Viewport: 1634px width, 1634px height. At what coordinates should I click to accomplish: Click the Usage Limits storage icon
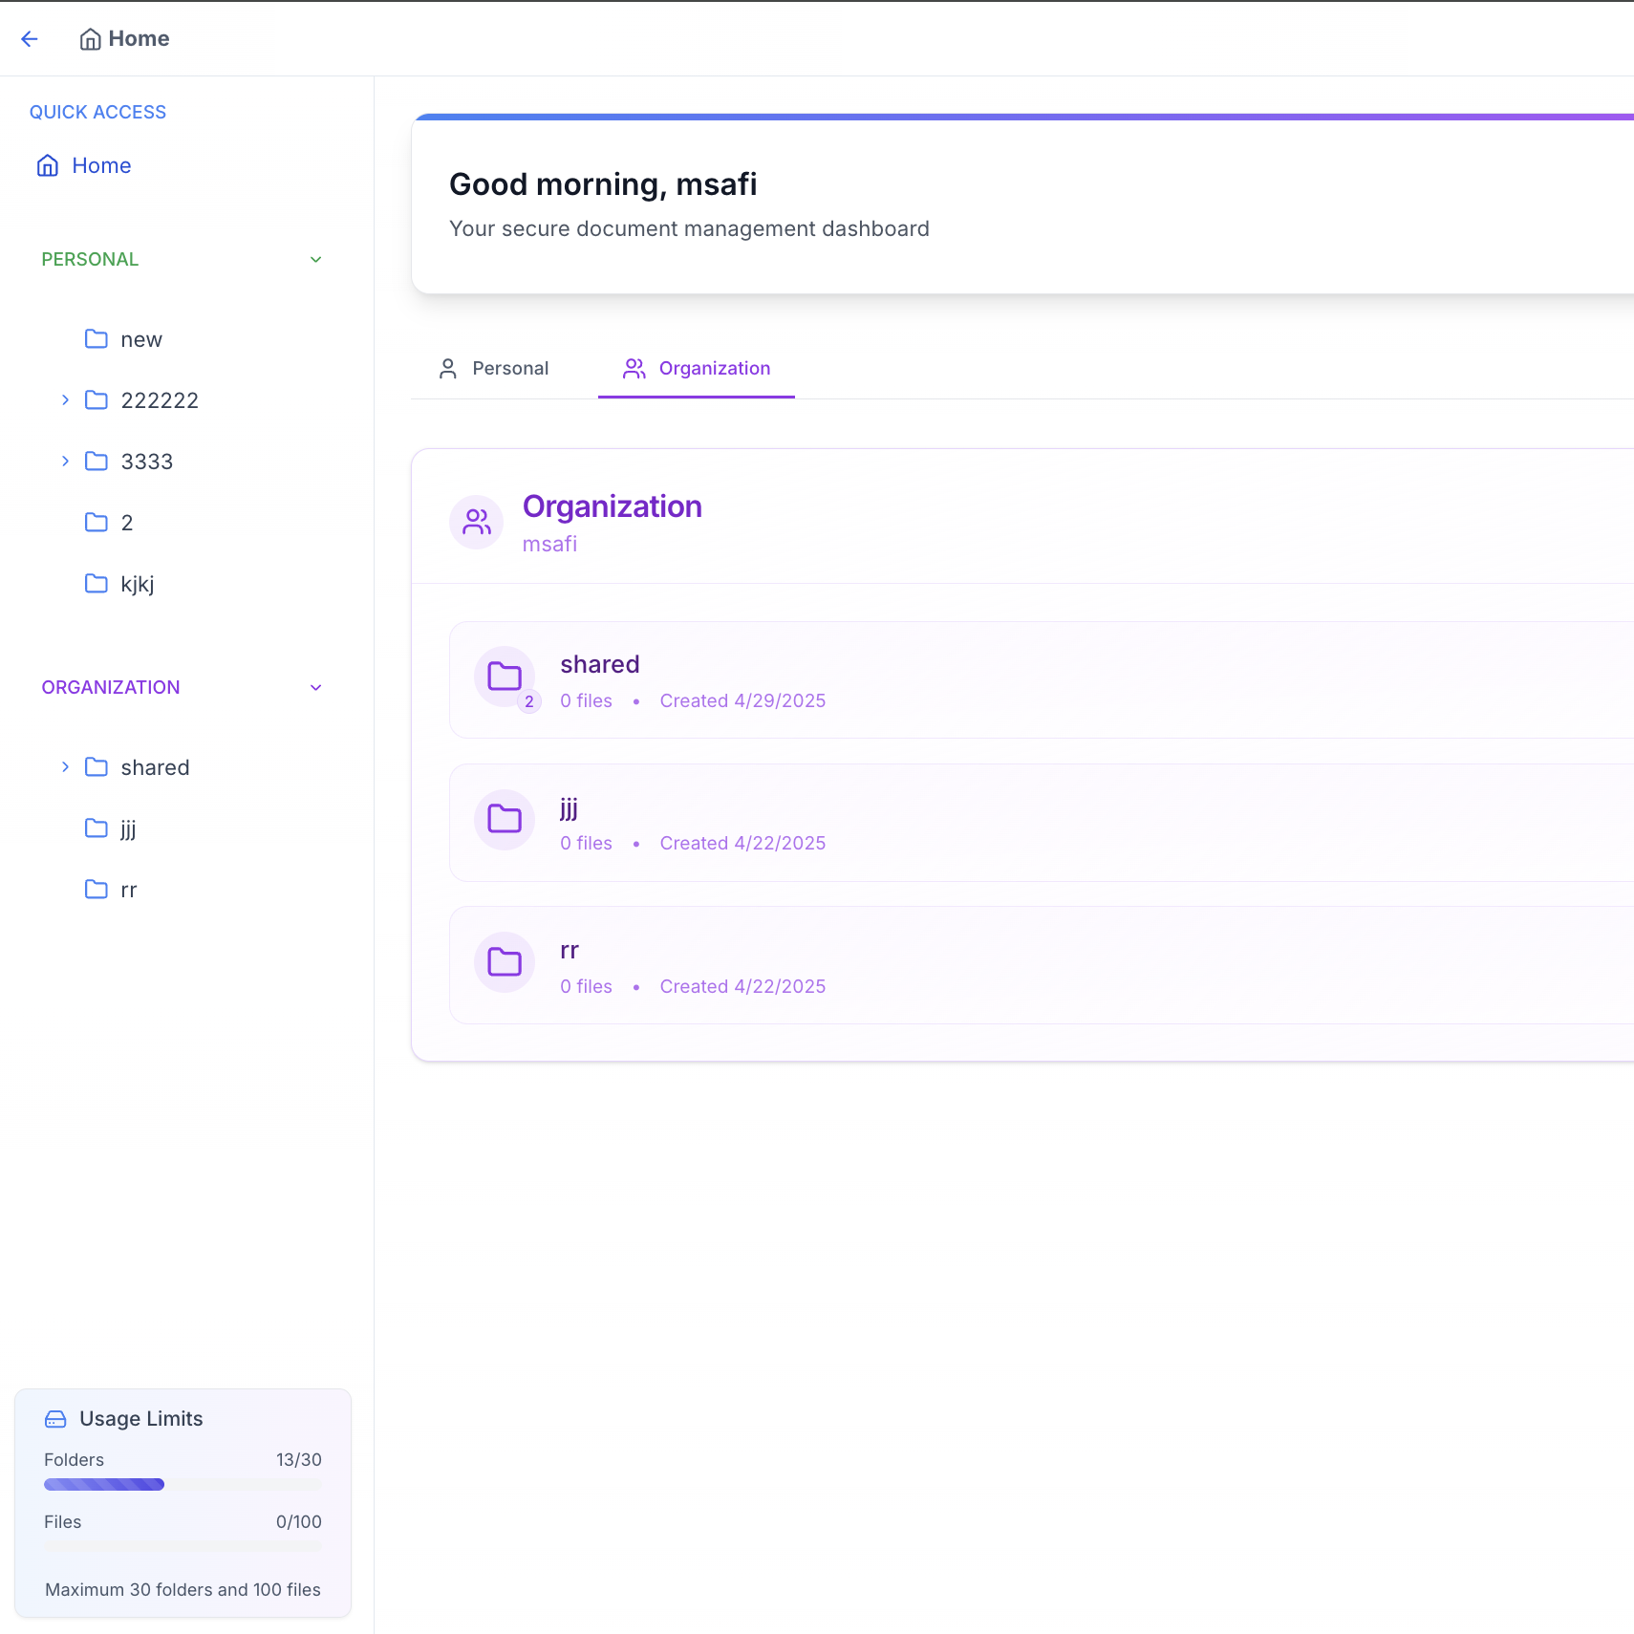point(55,1419)
